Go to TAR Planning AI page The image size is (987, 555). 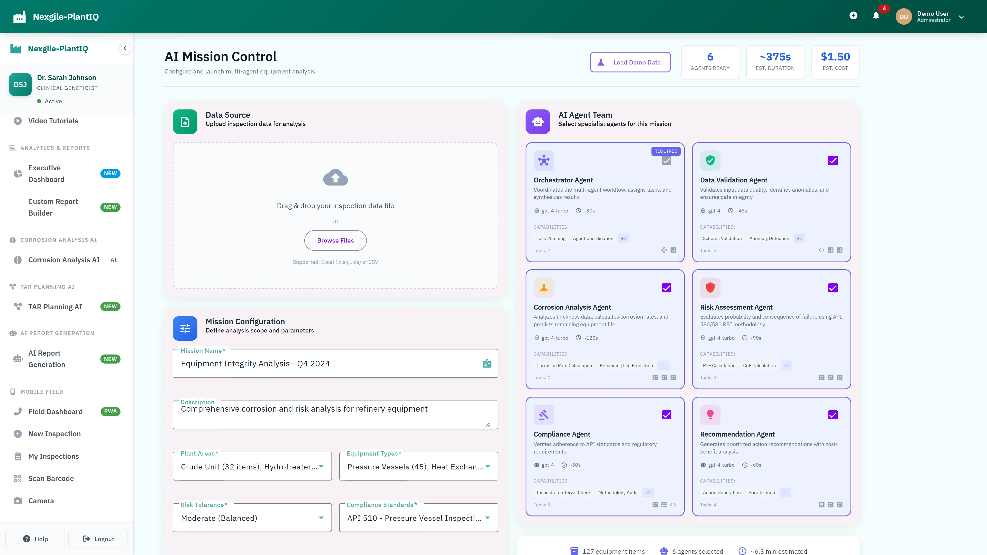(x=55, y=307)
